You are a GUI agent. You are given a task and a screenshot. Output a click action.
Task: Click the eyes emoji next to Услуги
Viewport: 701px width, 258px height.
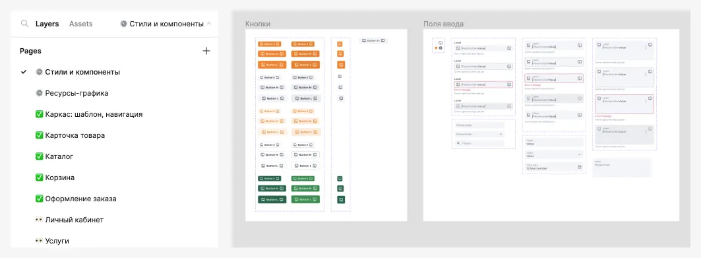coord(39,241)
